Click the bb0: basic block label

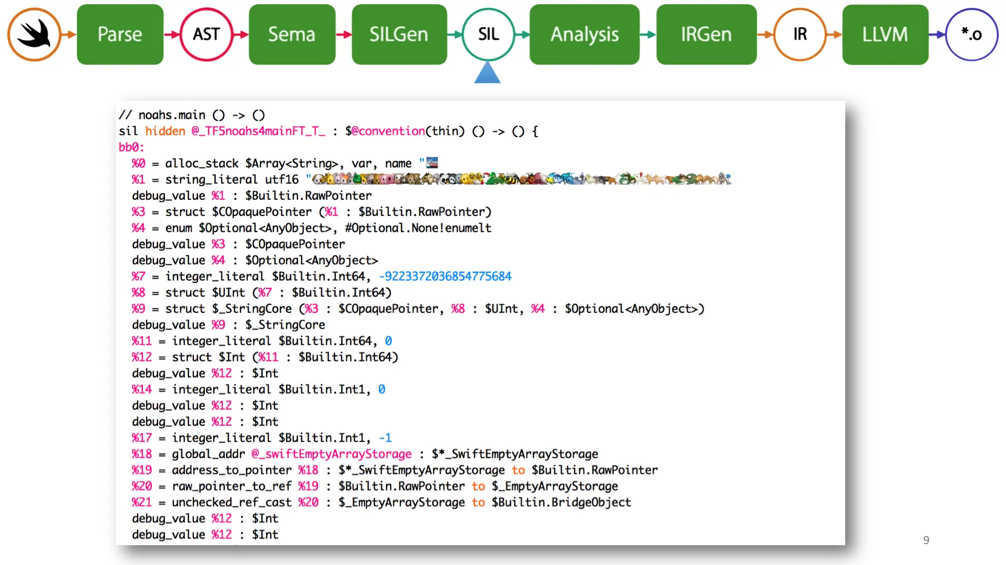click(x=131, y=148)
